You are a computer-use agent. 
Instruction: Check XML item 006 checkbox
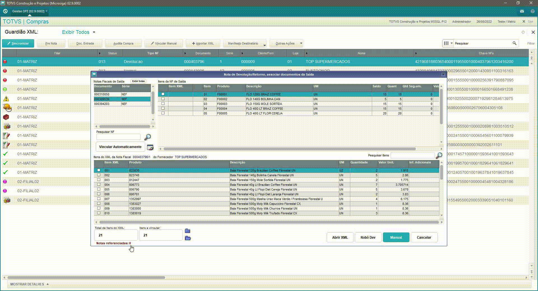point(99,194)
